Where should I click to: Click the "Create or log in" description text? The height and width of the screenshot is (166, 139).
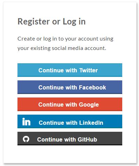(x=65, y=43)
